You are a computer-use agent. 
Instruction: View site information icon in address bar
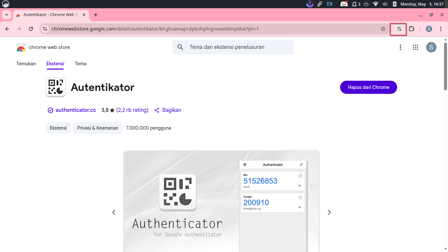pyautogui.click(x=45, y=29)
